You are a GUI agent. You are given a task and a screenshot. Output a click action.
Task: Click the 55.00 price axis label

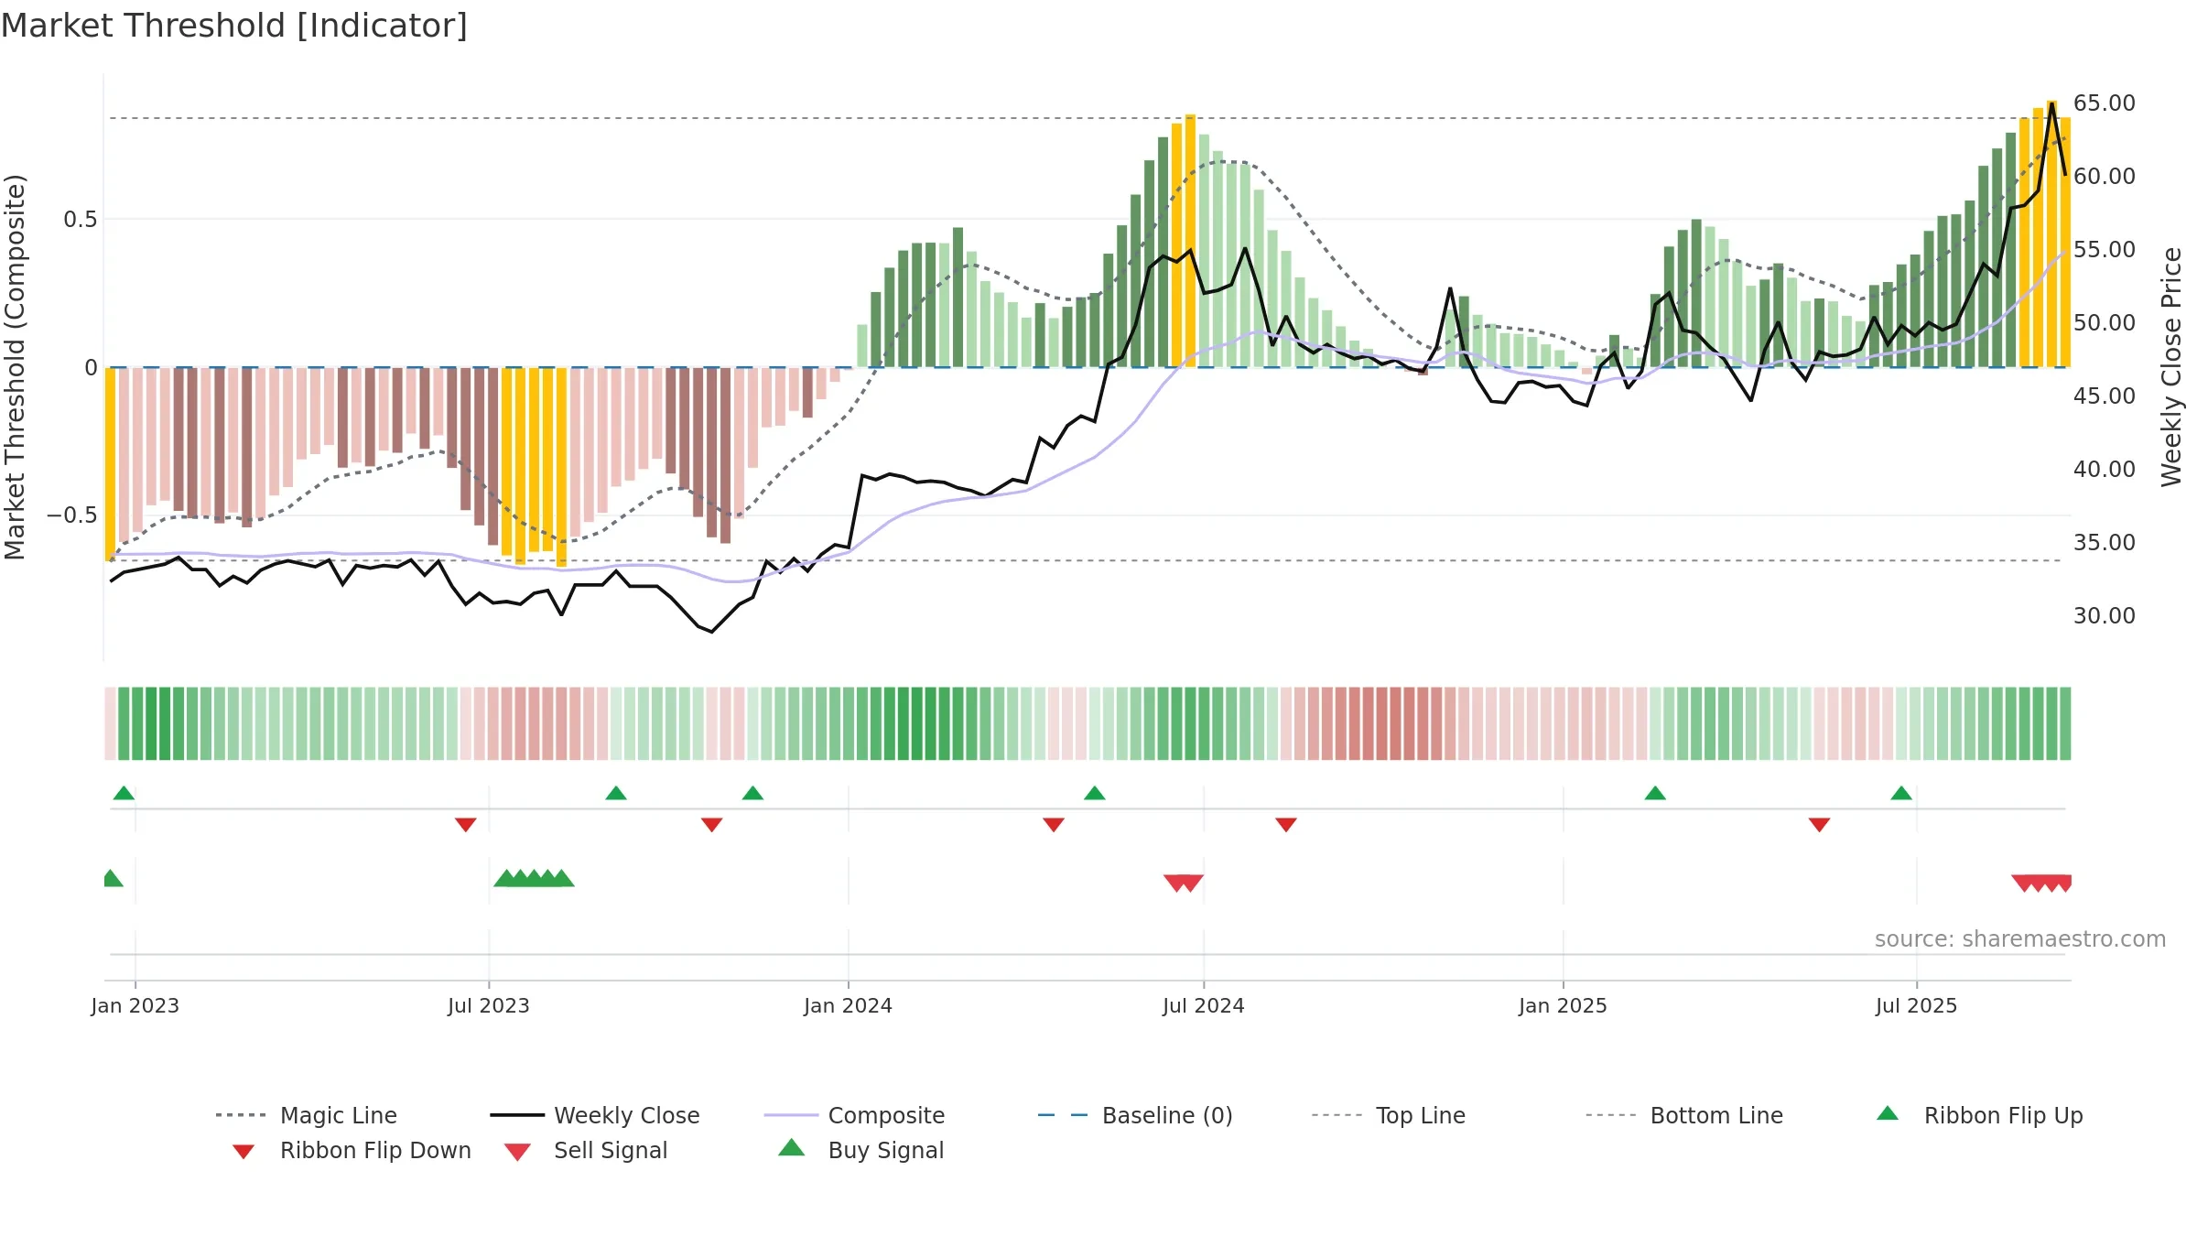(x=2105, y=249)
